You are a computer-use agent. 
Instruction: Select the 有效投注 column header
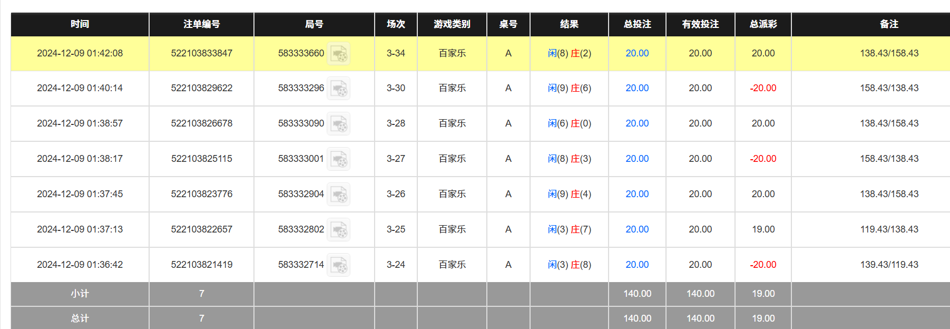tap(700, 24)
